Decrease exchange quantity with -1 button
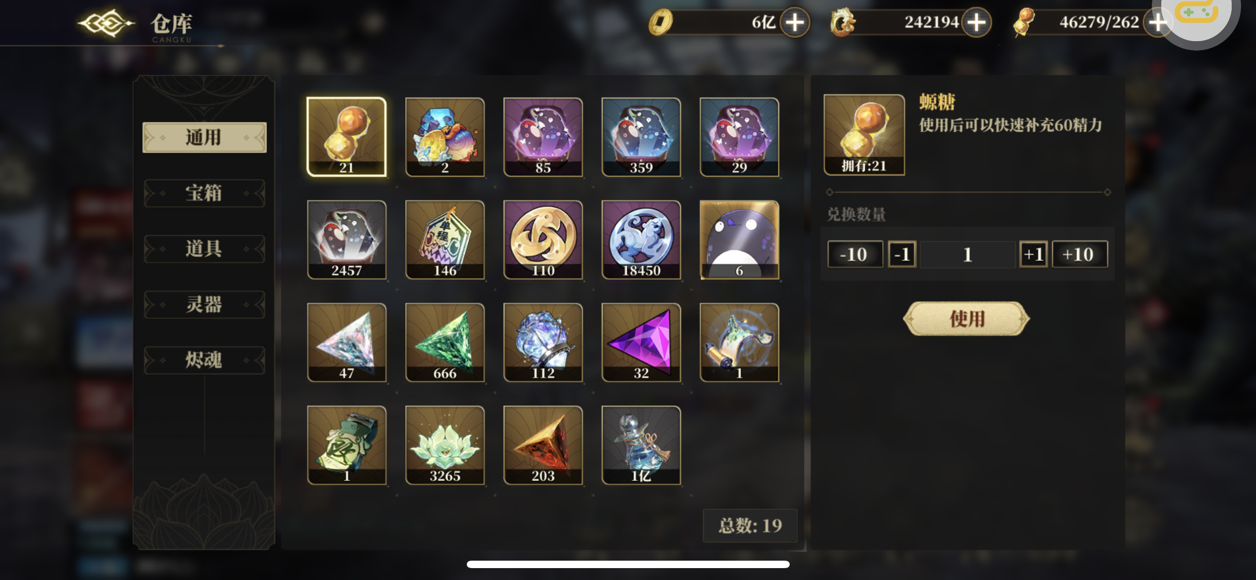The width and height of the screenshot is (1256, 580). click(902, 254)
